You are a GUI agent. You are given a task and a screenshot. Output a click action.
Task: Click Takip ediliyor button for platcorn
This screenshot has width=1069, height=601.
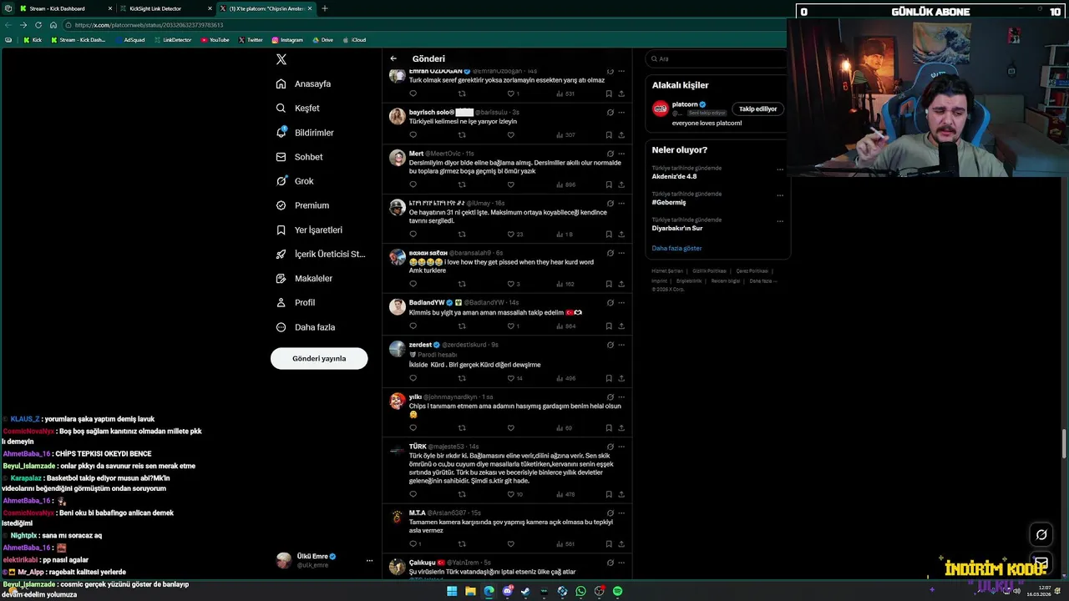pyautogui.click(x=757, y=109)
